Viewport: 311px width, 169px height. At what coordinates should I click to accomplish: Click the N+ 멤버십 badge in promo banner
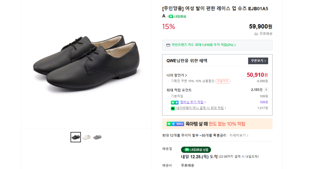click(x=175, y=124)
